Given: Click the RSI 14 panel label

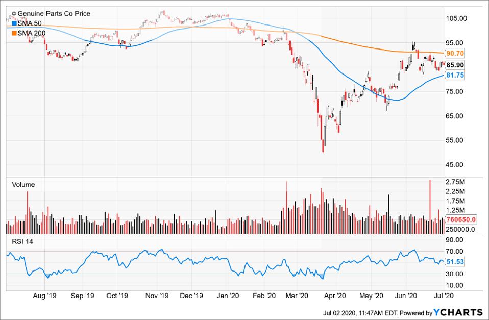Looking at the screenshot, I should [22, 242].
